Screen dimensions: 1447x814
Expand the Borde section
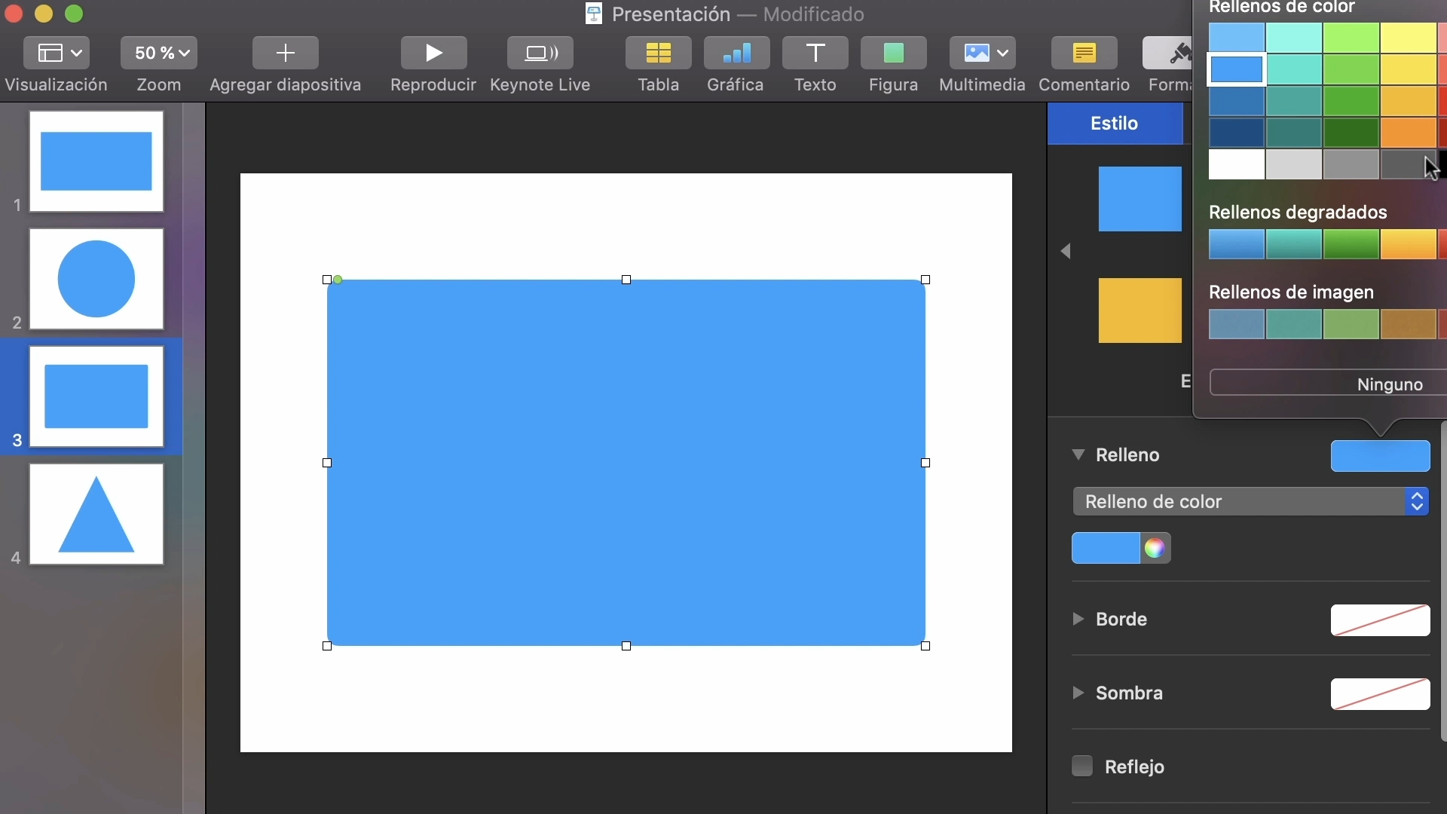(1078, 619)
